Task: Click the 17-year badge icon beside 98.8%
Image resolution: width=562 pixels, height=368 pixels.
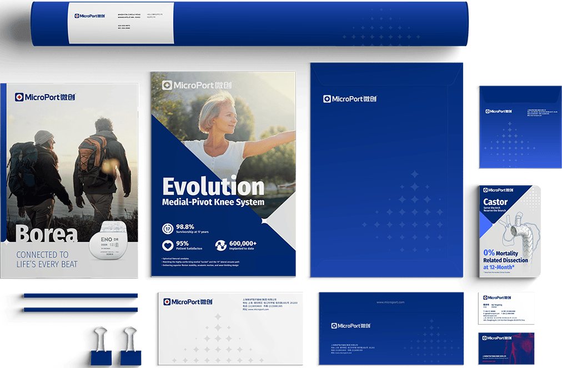Action: click(x=167, y=228)
